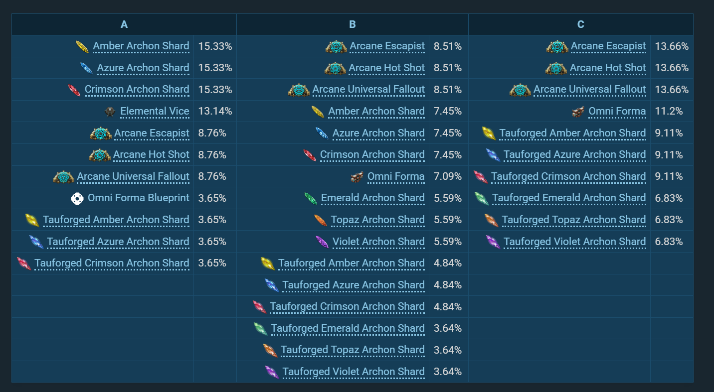Click the Omni Forma Blueprint icon
This screenshot has height=392, width=714.
coord(77,199)
